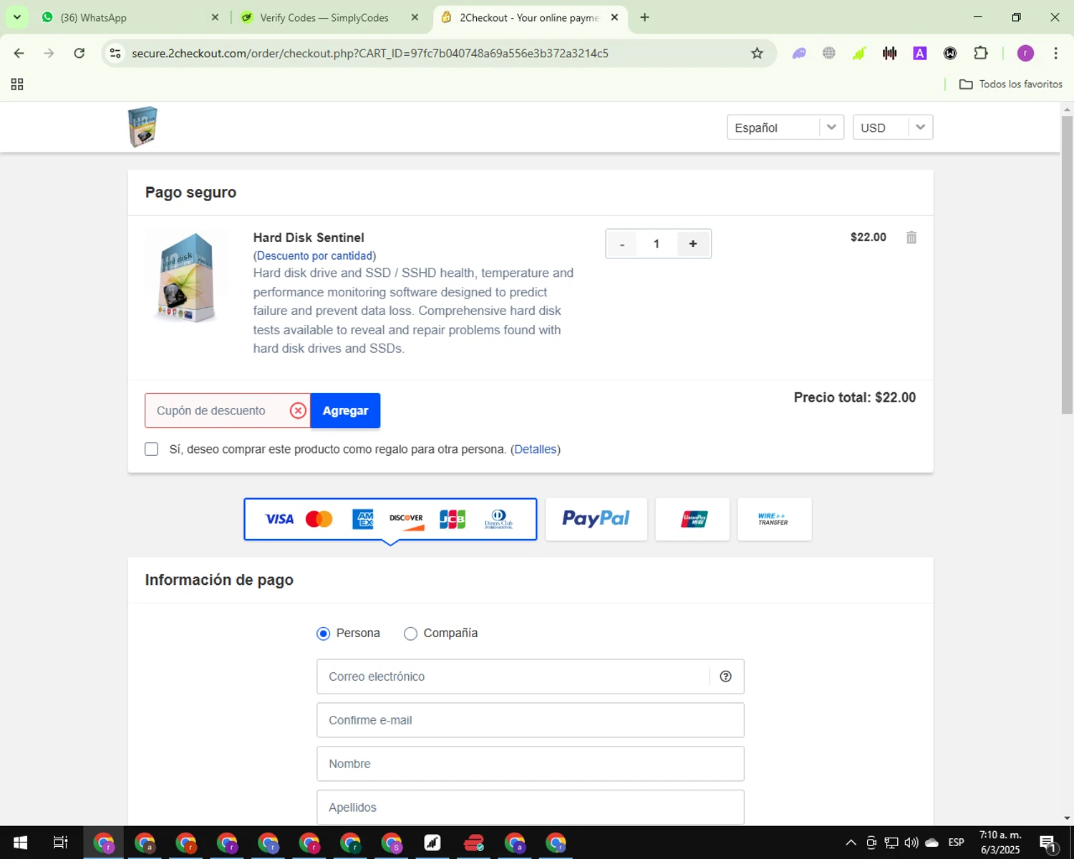This screenshot has width=1074, height=859.
Task: Open a new browser tab
Action: tap(644, 17)
